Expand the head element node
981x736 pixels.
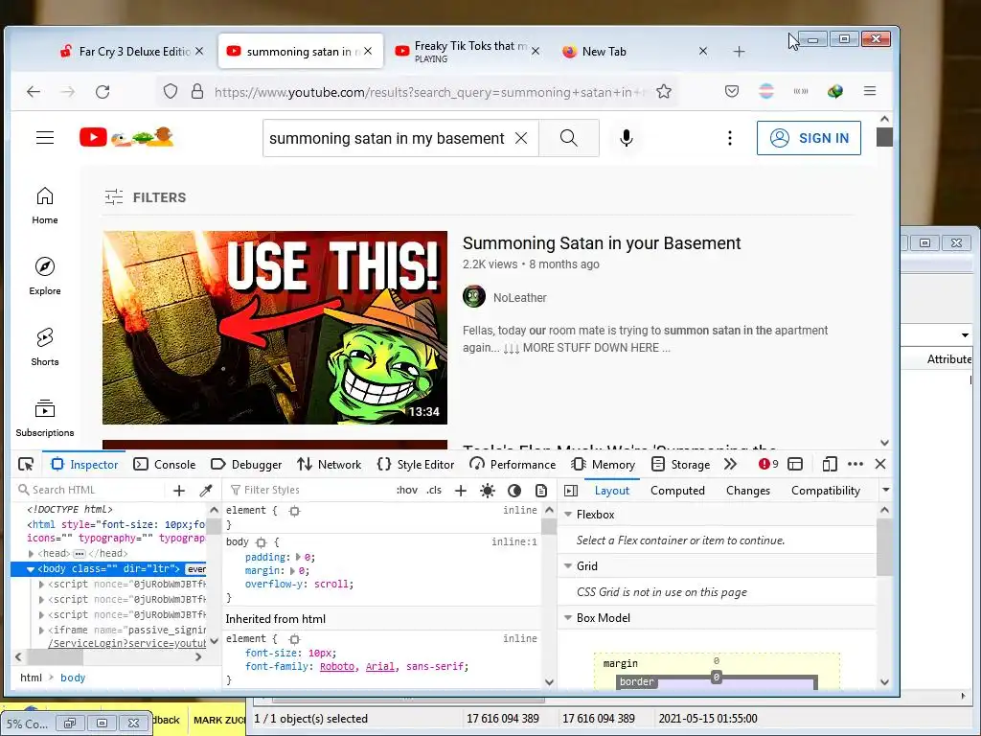[32, 554]
